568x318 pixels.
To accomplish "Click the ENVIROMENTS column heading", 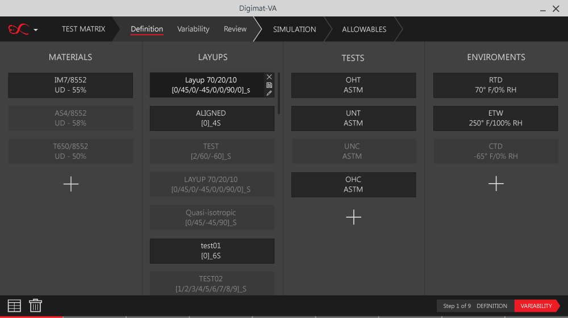I will [496, 57].
